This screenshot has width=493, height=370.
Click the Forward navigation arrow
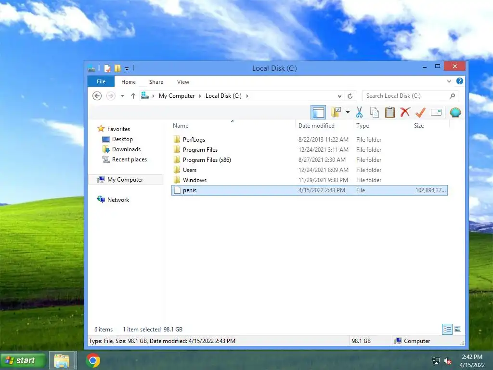111,96
